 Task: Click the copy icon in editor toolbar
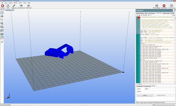click(x=144, y=15)
